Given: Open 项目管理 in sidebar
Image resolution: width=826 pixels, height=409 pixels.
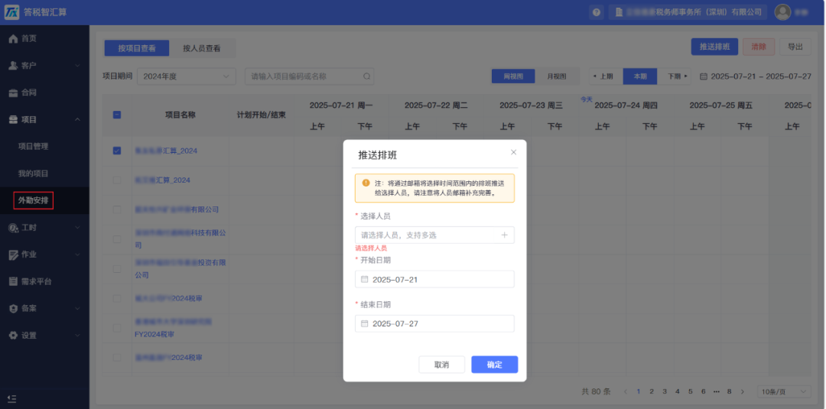Looking at the screenshot, I should (x=33, y=146).
